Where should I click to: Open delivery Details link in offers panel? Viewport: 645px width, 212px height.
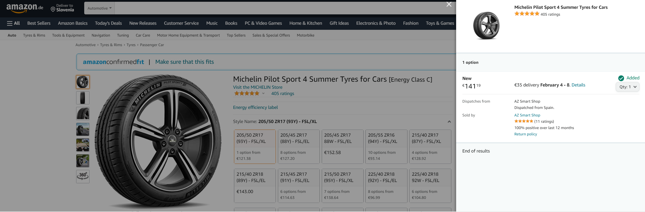[578, 85]
